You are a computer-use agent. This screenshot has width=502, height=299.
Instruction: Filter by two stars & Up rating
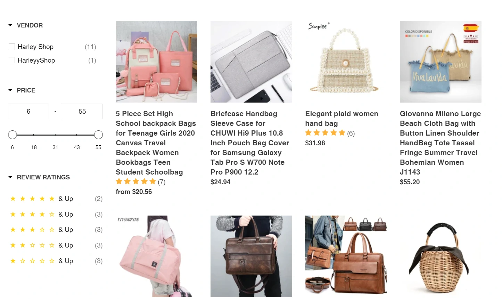point(56,245)
